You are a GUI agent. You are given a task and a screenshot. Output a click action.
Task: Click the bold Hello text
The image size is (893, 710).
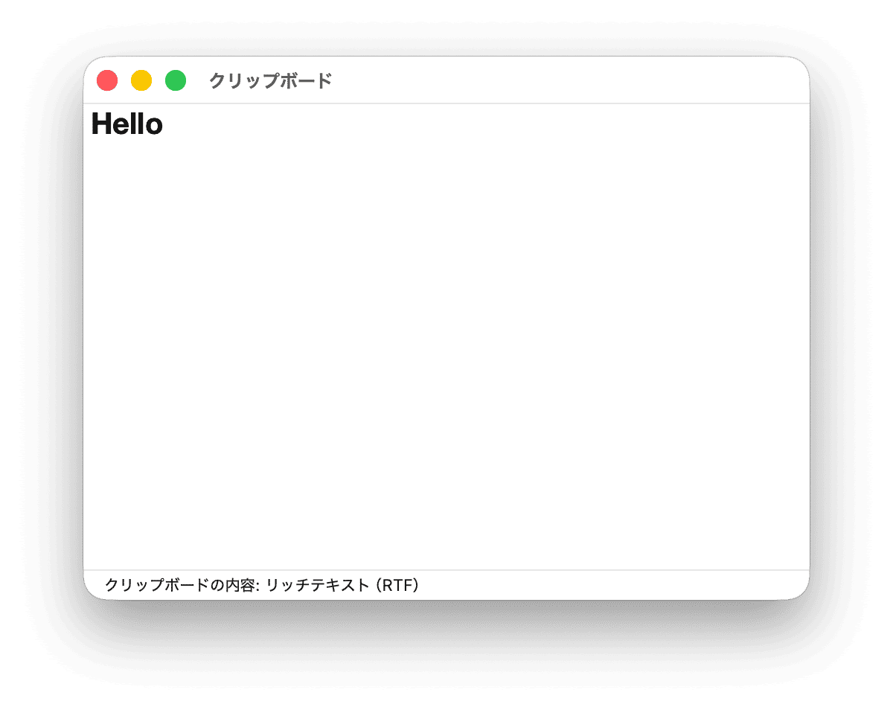(127, 124)
